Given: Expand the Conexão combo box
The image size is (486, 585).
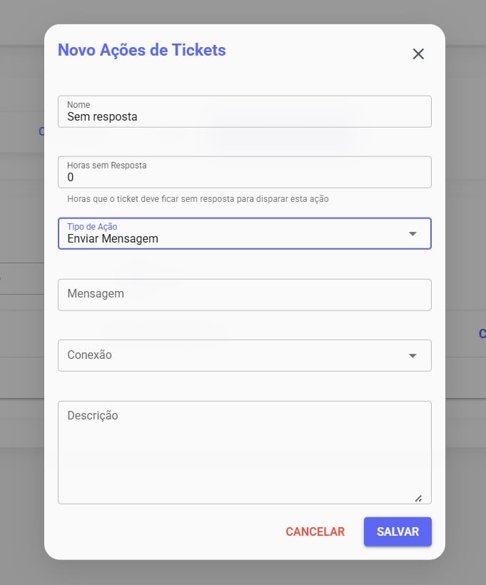Looking at the screenshot, I should pyautogui.click(x=236, y=355).
